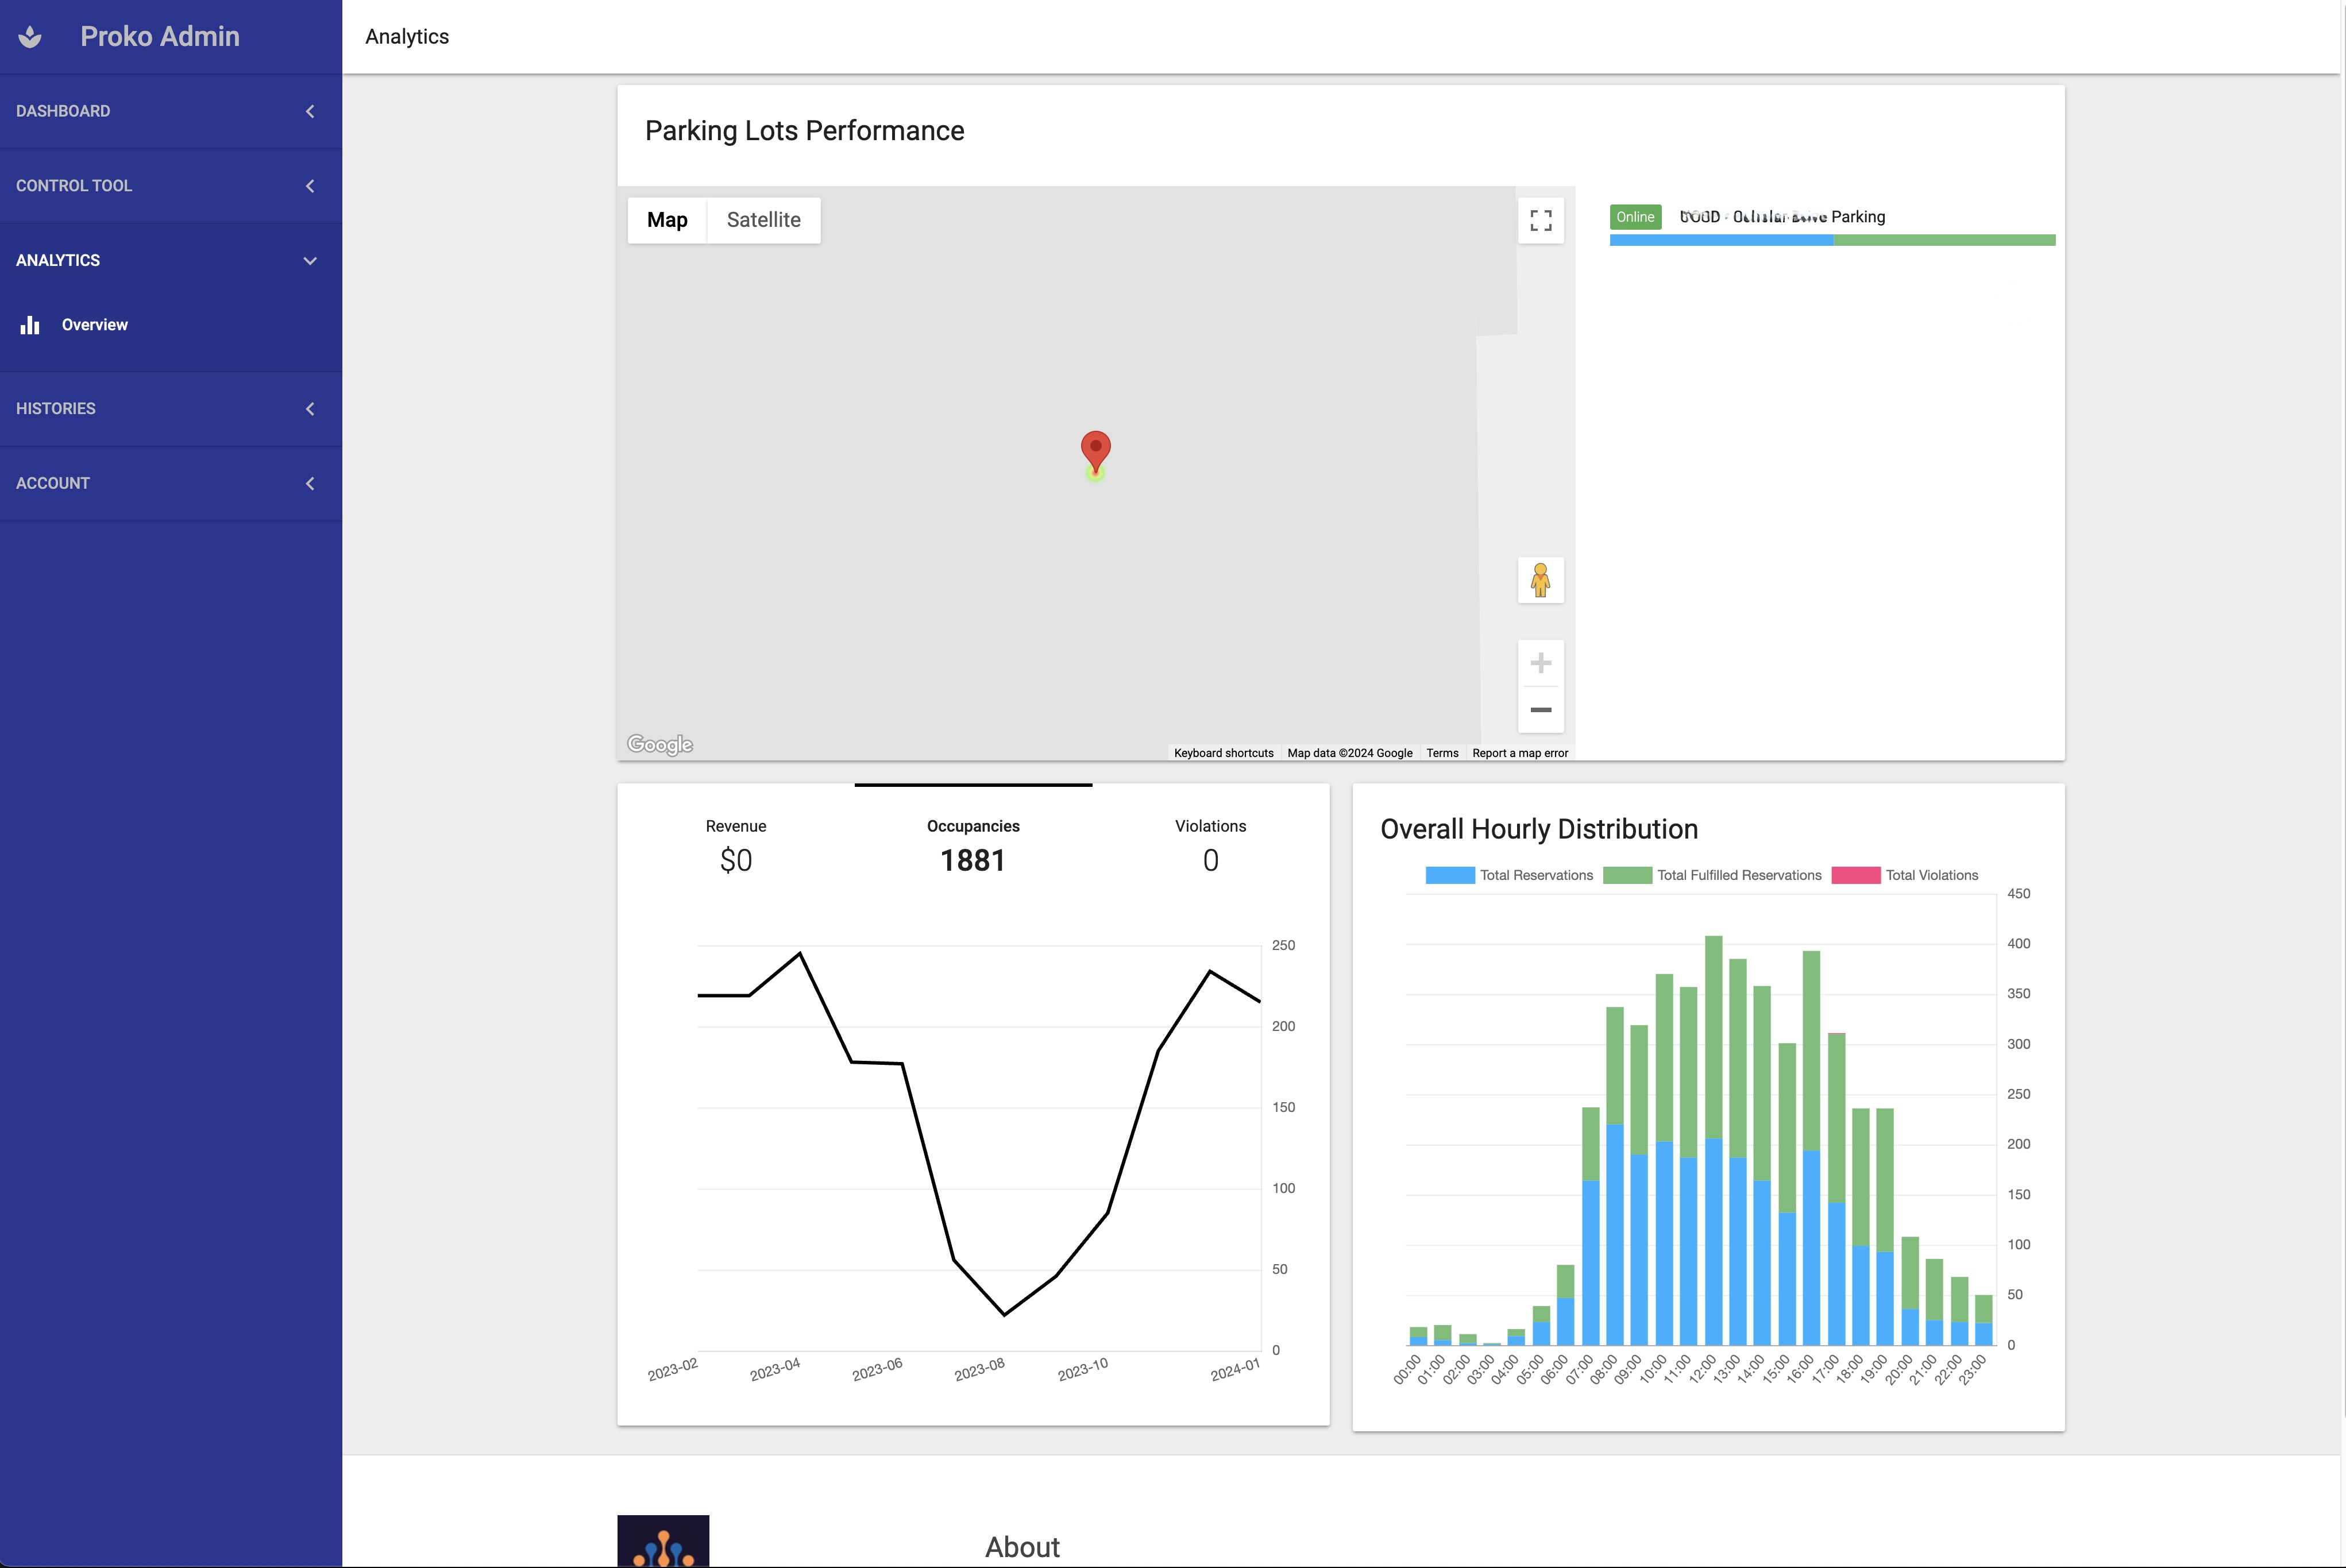Click Report a map error link
The image size is (2346, 1568).
(x=1520, y=753)
